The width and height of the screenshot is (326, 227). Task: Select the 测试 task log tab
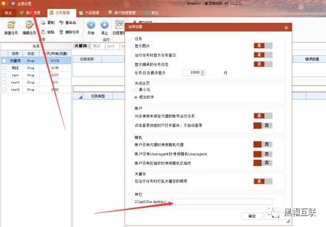click(x=97, y=46)
